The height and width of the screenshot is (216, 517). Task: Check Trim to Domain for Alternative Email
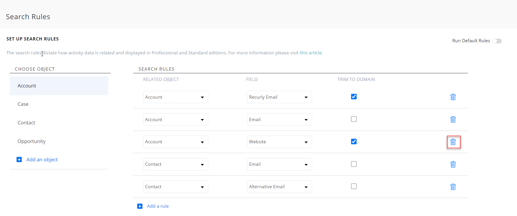click(x=354, y=186)
